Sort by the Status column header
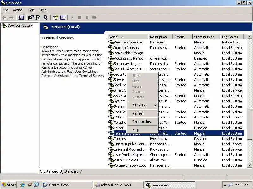253x189 pixels. (182, 37)
